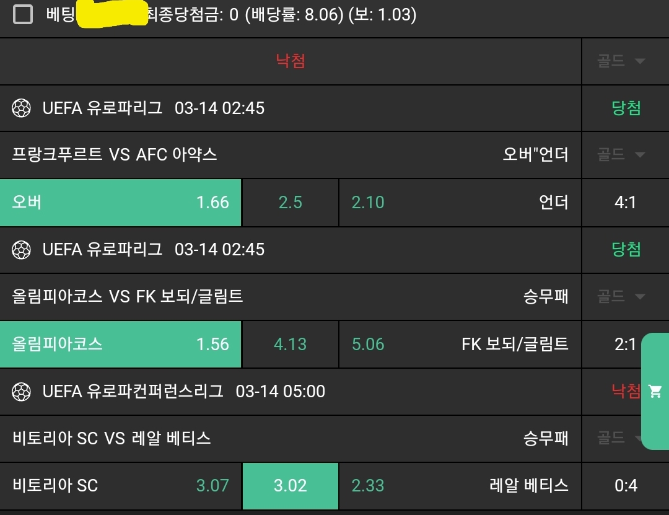The width and height of the screenshot is (669, 515).
Task: Tick the bet slip checkbox at top
Action: (23, 14)
